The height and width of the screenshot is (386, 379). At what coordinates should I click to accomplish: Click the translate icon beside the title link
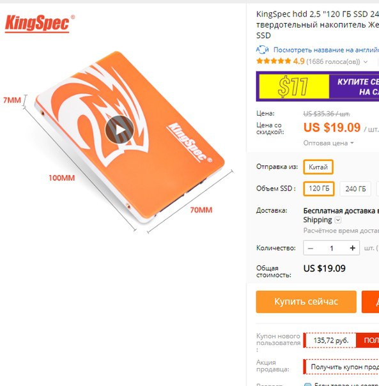pos(262,50)
